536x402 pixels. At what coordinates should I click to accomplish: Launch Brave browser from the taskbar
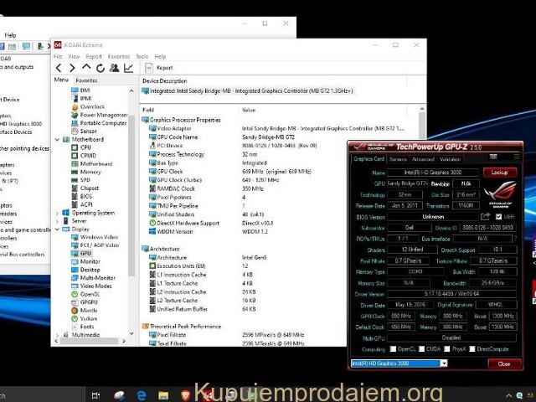[x=185, y=394]
